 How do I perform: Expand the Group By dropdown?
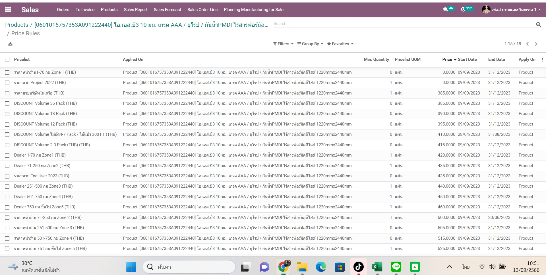(310, 44)
